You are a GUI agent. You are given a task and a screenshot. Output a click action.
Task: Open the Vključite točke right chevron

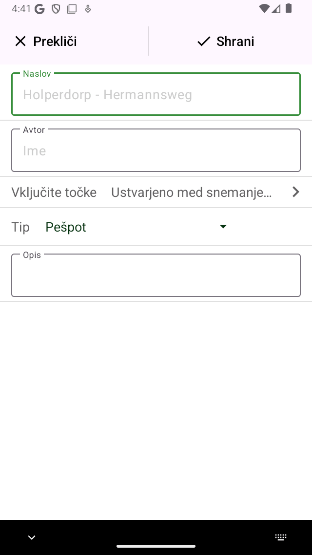point(295,192)
